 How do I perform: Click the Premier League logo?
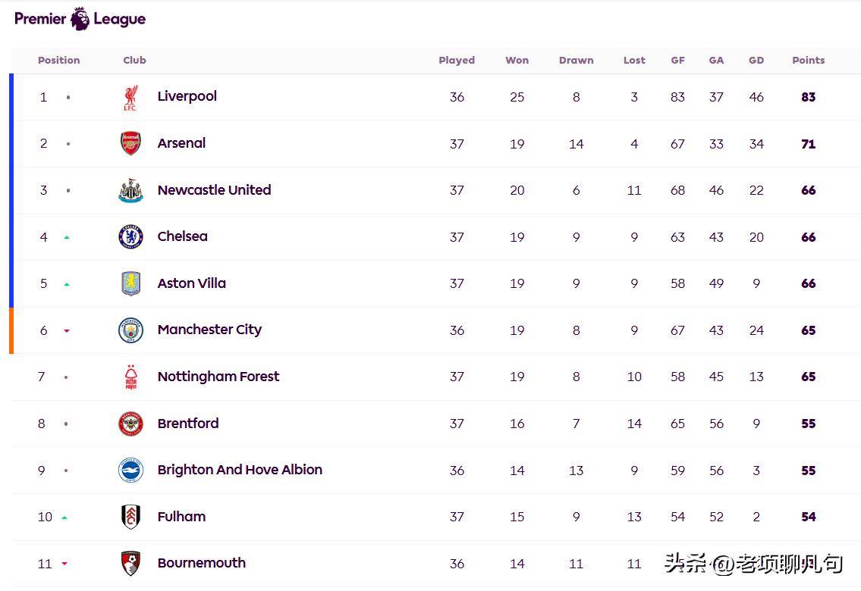pos(80,19)
